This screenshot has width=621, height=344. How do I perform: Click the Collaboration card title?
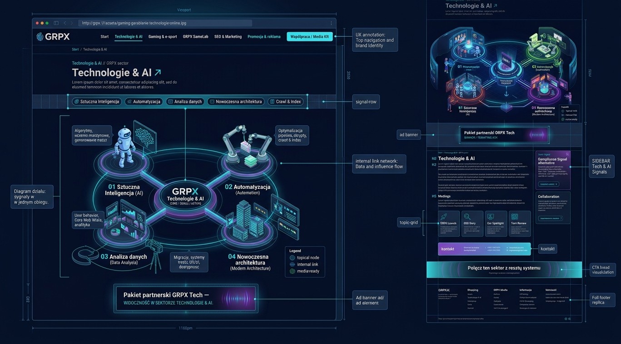tap(548, 197)
